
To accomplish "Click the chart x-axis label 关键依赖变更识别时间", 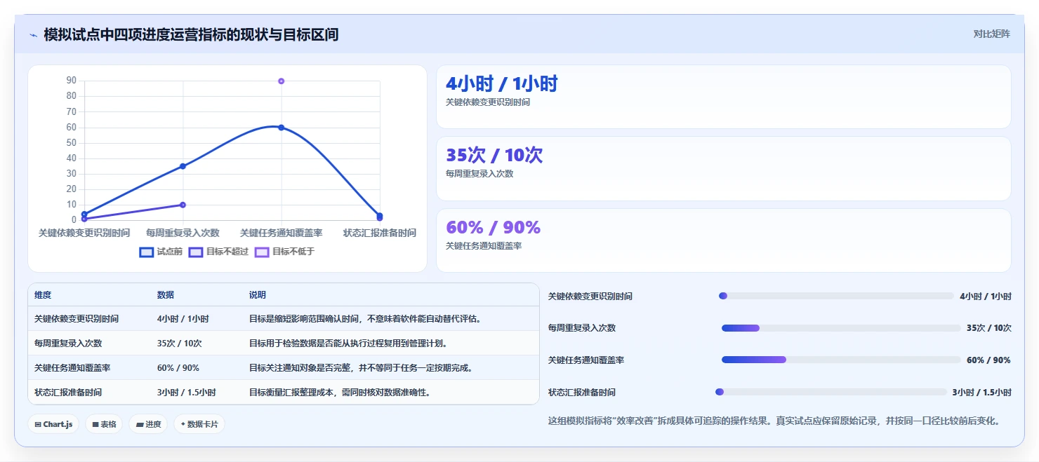I will (84, 233).
